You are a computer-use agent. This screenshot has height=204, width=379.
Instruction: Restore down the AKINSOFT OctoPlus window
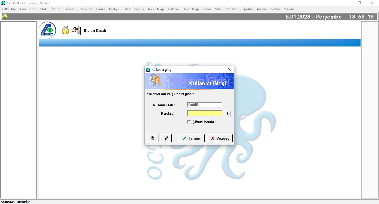[x=359, y=3]
